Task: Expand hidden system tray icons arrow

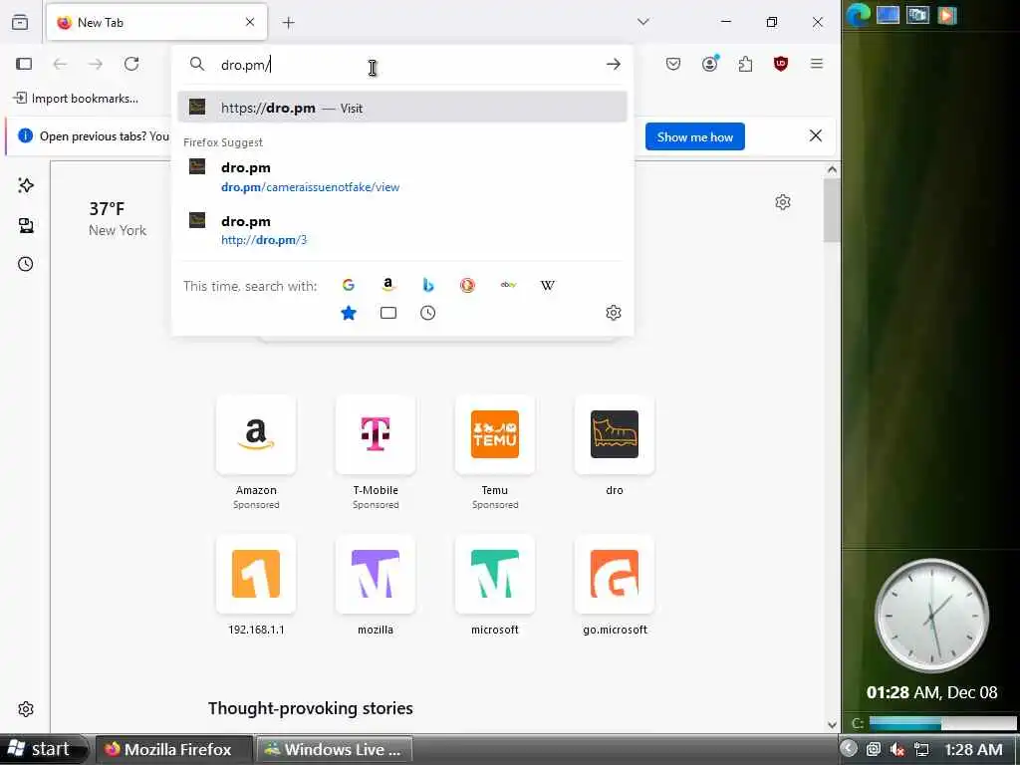Action: 849,749
